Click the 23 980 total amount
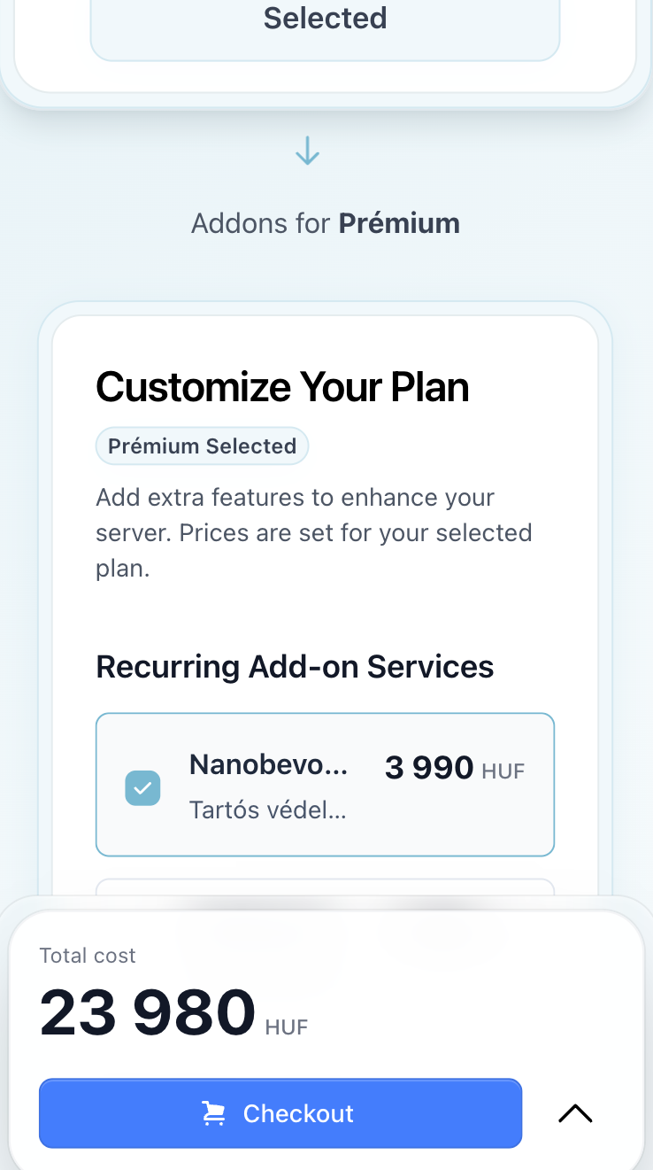 (148, 1012)
